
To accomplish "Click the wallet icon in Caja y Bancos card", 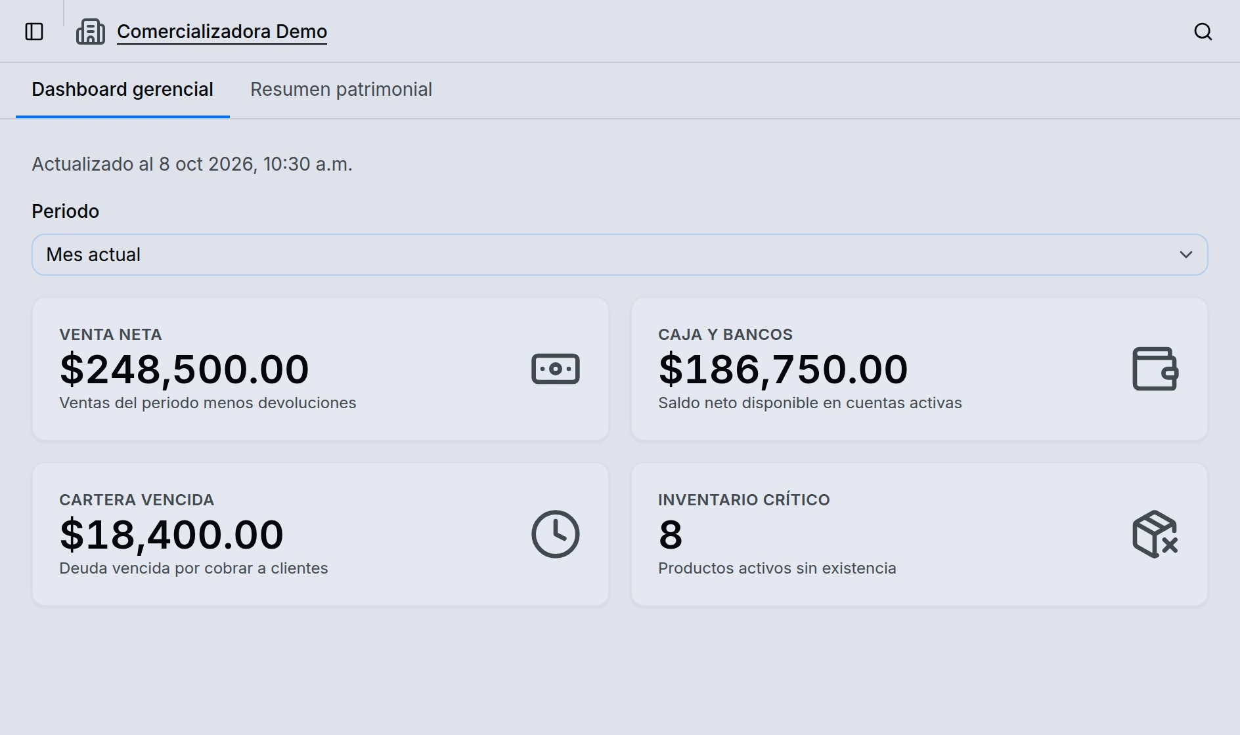I will point(1155,369).
